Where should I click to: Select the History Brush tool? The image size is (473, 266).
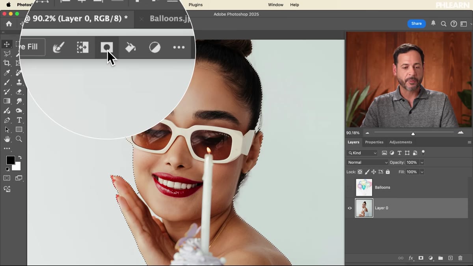(x=7, y=92)
